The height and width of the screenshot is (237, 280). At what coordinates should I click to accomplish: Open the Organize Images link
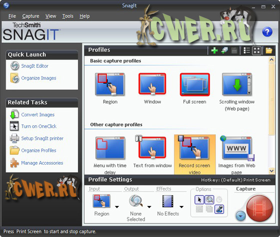38,78
